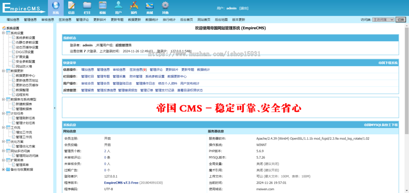Click page icon beside 伪静态参数设置
409x193 pixels.
pyautogui.click(x=14, y=42)
